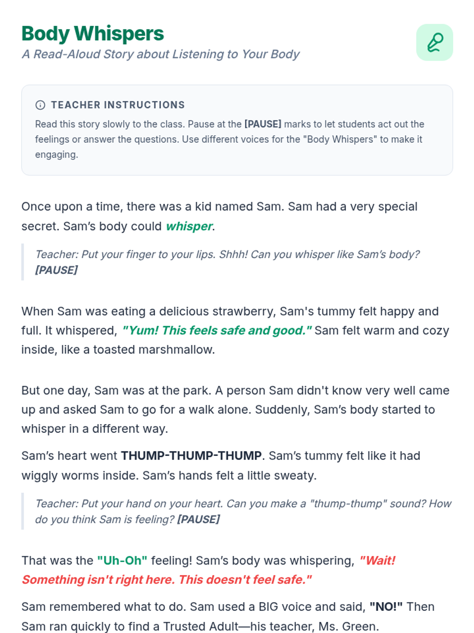Image resolution: width=474 pixels, height=633 pixels.
Task: Click [PAUSE] after "How do you think Sam is feeling?"
Action: (198, 519)
